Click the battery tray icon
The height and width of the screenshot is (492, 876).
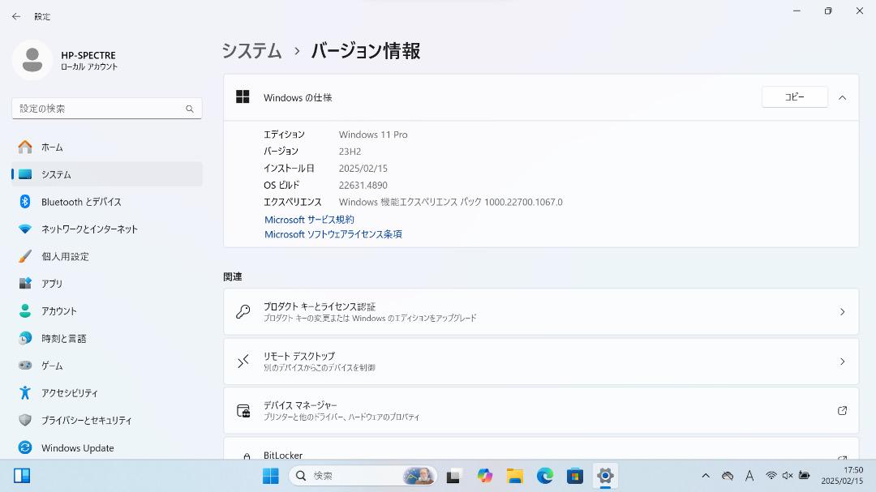tap(804, 476)
